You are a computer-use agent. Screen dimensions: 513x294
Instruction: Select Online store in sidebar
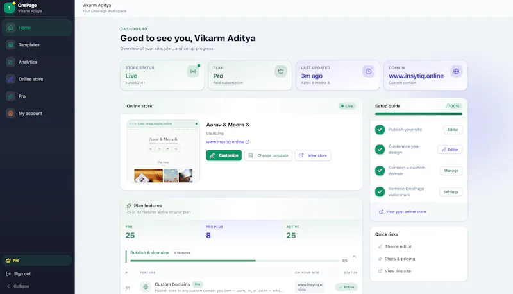[x=37, y=79]
